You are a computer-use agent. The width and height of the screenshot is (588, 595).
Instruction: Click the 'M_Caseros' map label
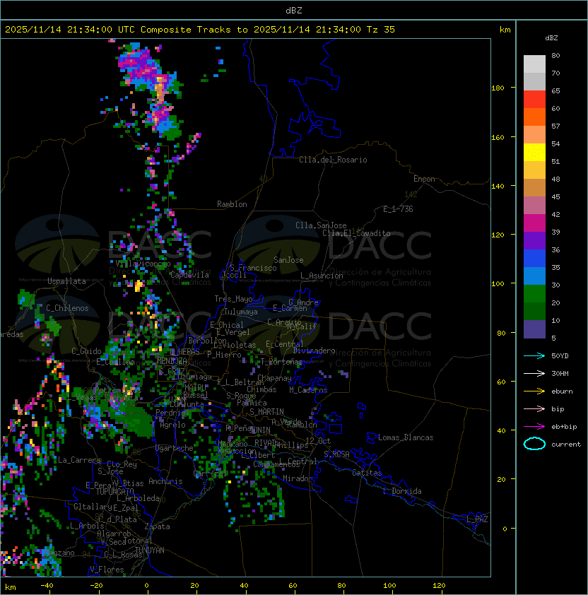(308, 389)
